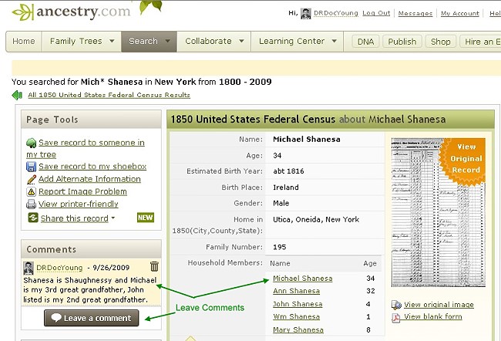Click the warning triangle report icon

click(31, 191)
